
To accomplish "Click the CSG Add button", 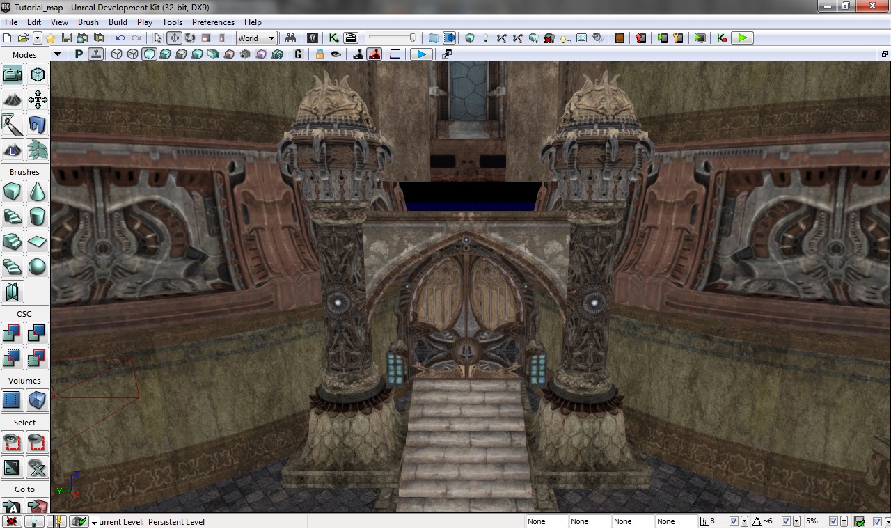I will (13, 333).
